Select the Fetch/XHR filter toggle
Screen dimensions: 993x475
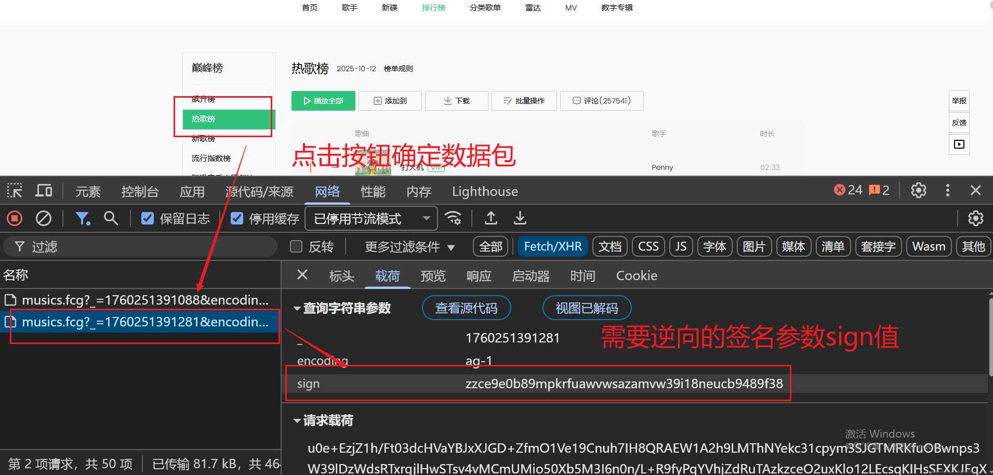[x=553, y=246]
